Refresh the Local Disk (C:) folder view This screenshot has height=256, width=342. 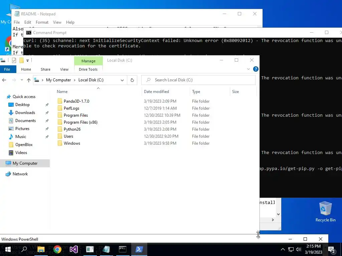point(132,80)
